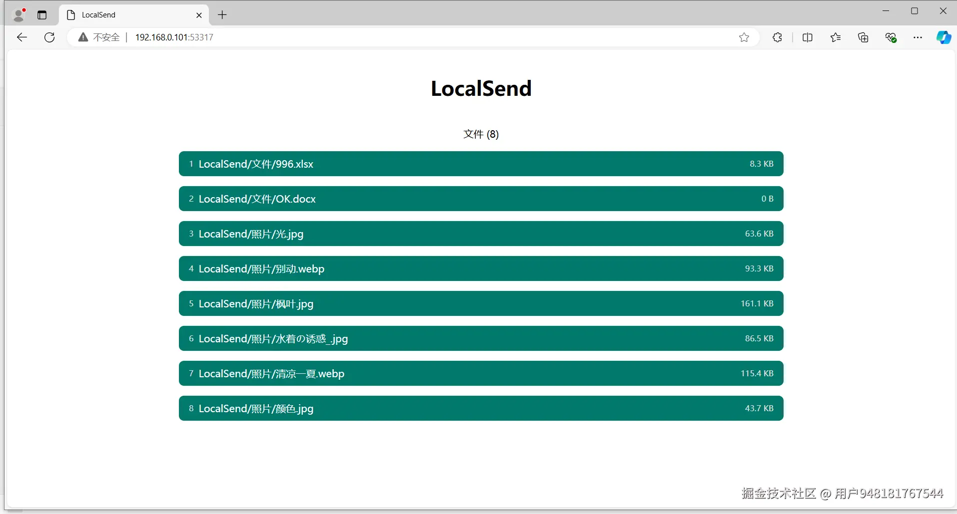Close the browser window
The height and width of the screenshot is (514, 957).
[x=943, y=11]
